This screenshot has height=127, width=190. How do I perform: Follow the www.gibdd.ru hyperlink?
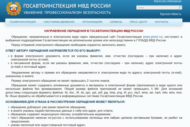[153, 37]
